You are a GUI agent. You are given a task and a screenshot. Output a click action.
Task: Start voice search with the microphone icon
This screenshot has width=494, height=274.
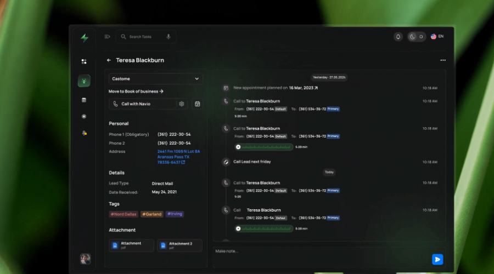coord(169,37)
